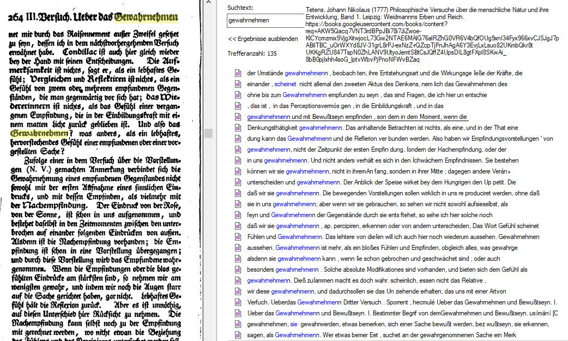Click document icon beside 'alsdenn sie gewahrnehmenn kann' result
The image size is (568, 341).
[238, 259]
